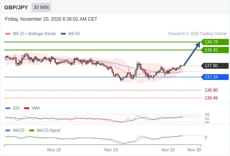The image size is (230, 156).
Task: Click the Nov 20 date axis label
Action: (168, 150)
